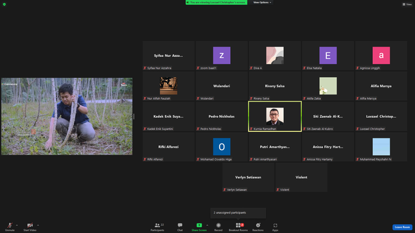Open the Apps panel
The height and width of the screenshot is (233, 415).
coord(275,227)
